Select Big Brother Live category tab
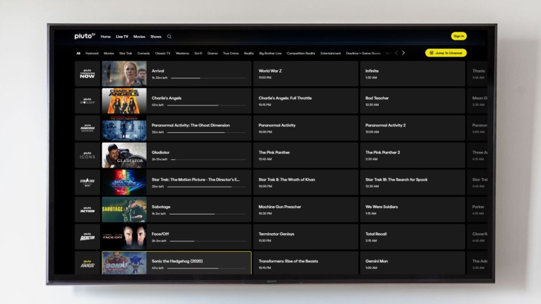 coord(270,54)
